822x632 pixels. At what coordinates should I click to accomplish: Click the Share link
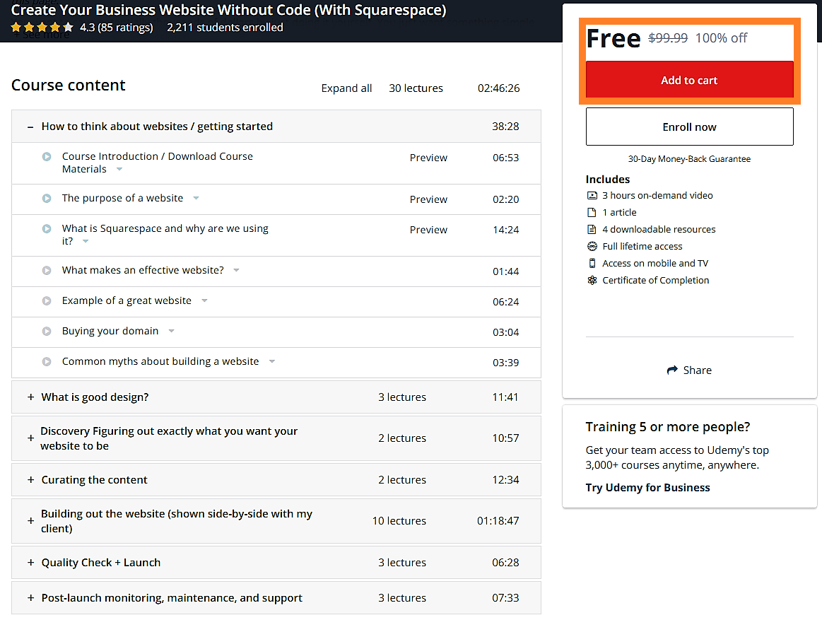697,370
